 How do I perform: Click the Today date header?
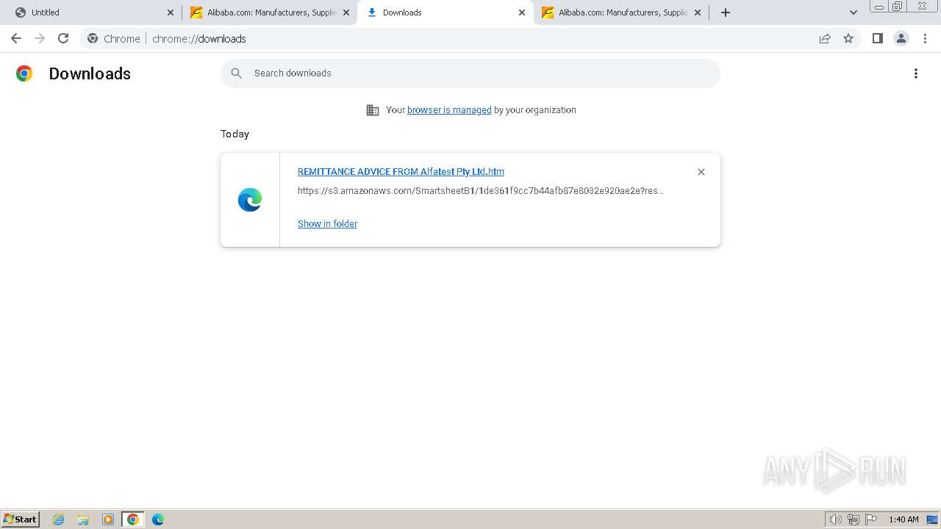tap(235, 134)
